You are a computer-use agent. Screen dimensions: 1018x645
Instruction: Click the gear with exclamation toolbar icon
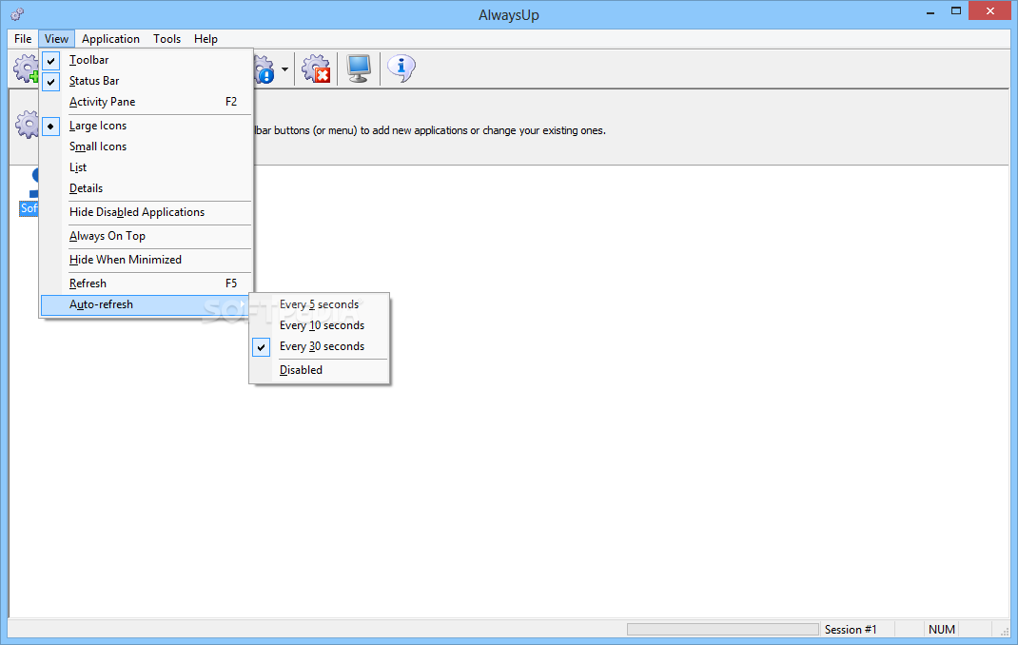264,68
